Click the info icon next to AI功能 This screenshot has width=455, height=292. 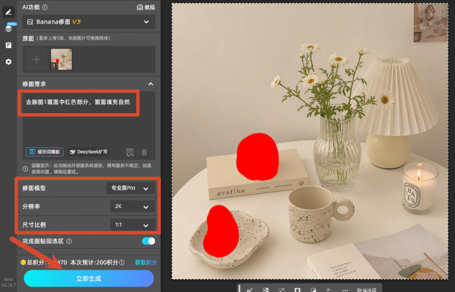[45, 7]
